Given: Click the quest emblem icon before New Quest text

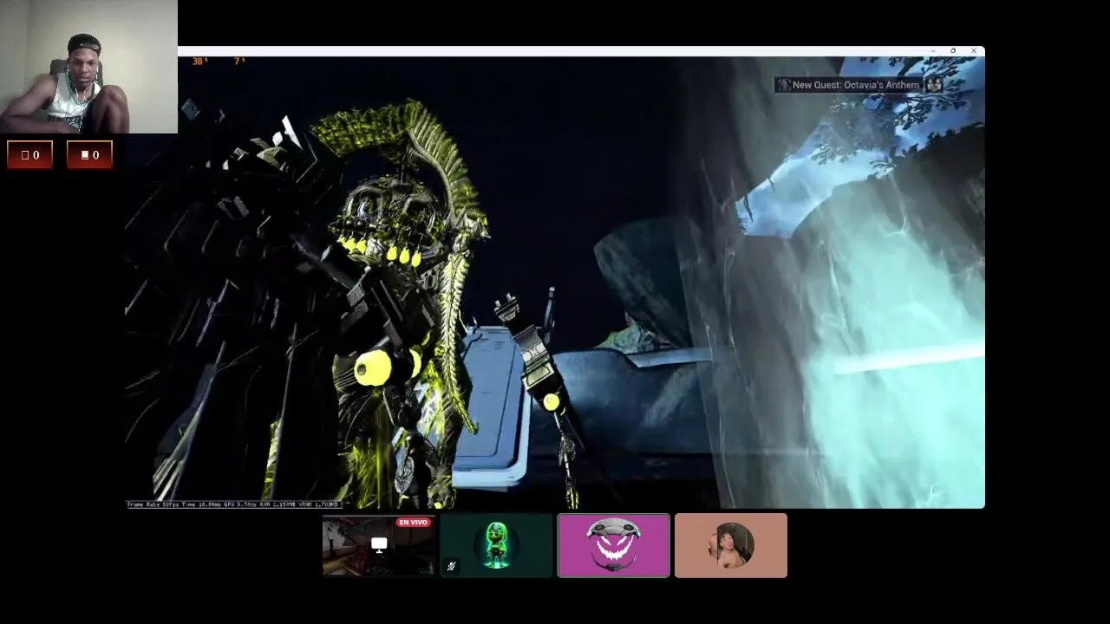Looking at the screenshot, I should [783, 85].
